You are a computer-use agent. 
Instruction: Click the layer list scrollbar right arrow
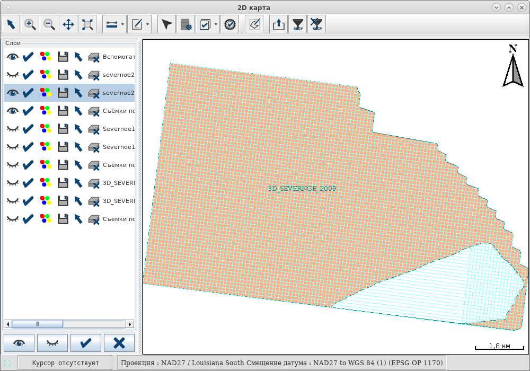coord(130,324)
